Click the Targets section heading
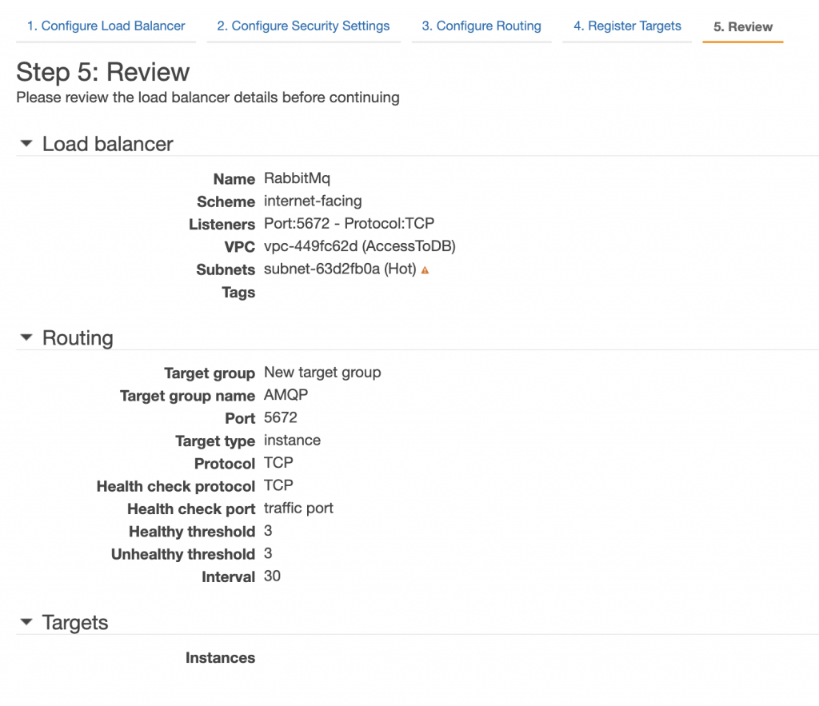 pyautogui.click(x=75, y=623)
